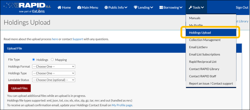This screenshot has width=250, height=110.
Task: Open the Holdings Type dropdown
Action: 54,73
